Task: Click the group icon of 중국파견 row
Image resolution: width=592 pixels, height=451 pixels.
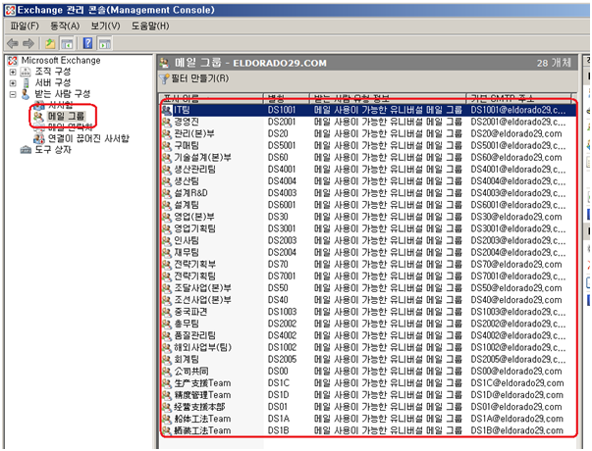Action: 167,312
